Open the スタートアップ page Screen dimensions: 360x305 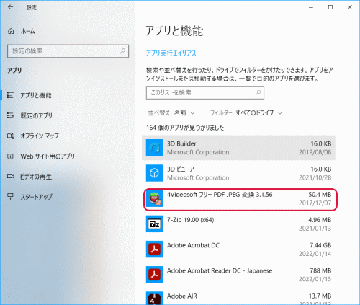[36, 197]
